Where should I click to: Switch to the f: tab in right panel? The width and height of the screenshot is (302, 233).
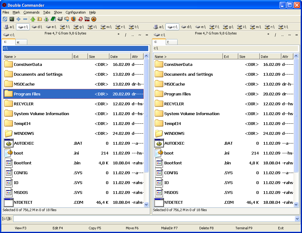(172, 42)
